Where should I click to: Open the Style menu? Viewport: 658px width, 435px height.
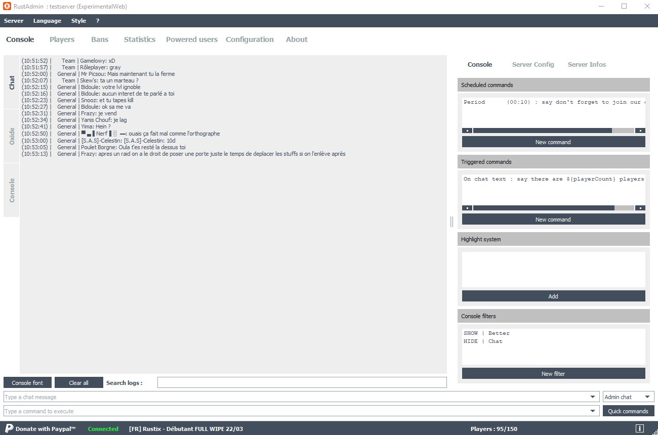pos(78,21)
